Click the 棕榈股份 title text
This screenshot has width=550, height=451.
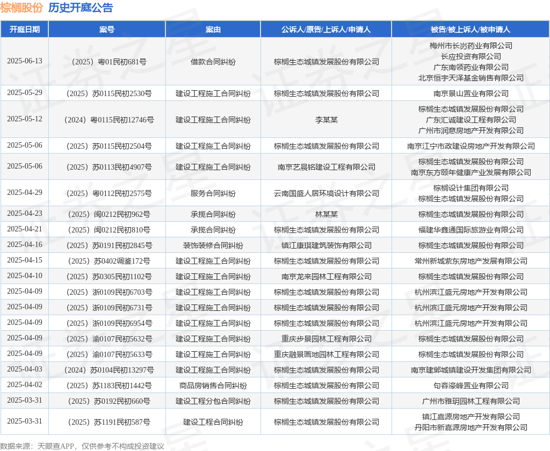(x=21, y=8)
